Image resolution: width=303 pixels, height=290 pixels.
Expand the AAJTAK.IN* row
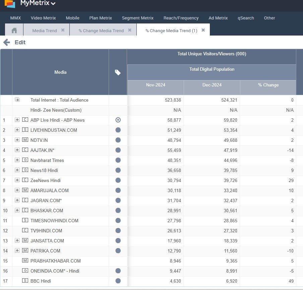click(x=17, y=150)
